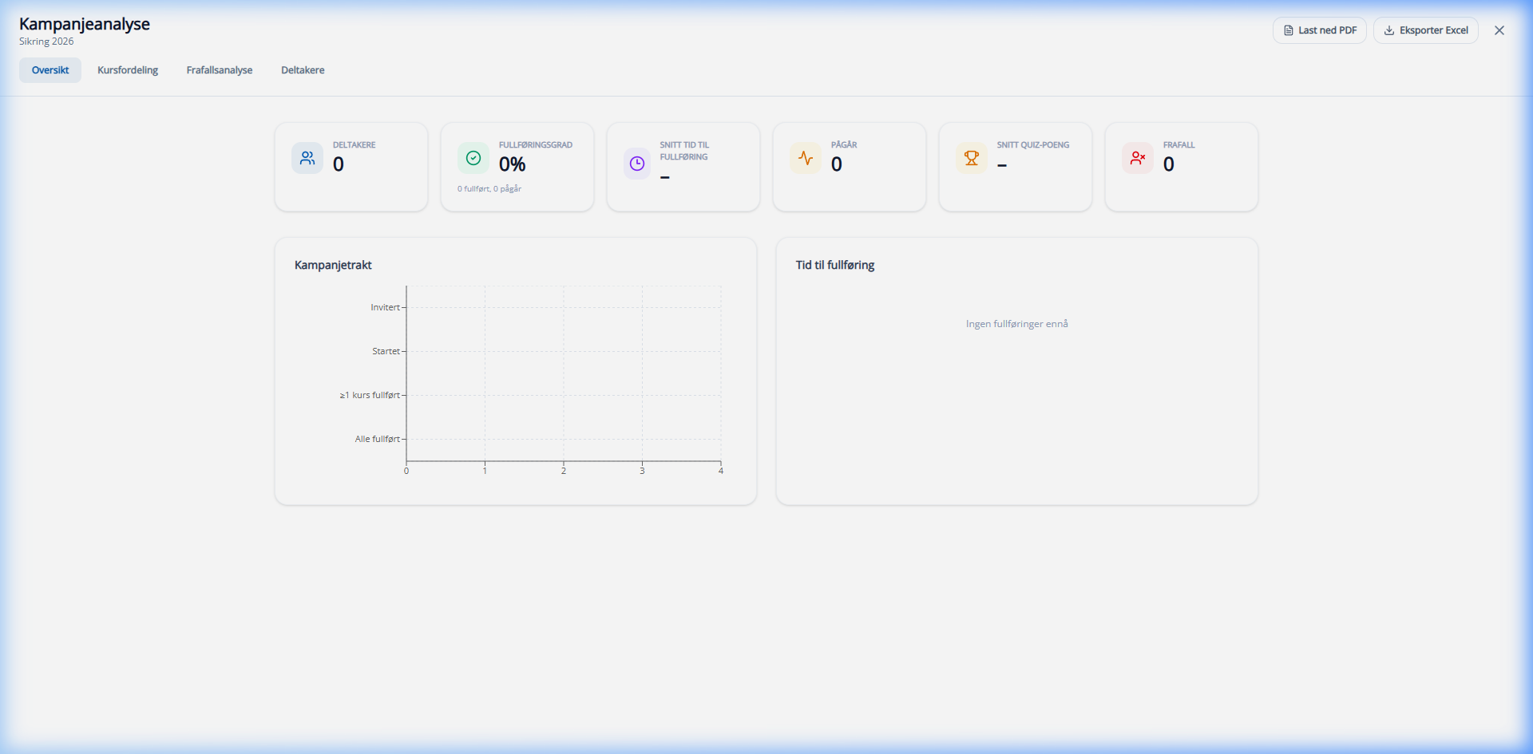This screenshot has height=754, width=1533.
Task: Select the Oversikt tab
Action: click(x=50, y=69)
